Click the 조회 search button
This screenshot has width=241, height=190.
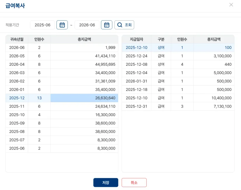click(124, 25)
